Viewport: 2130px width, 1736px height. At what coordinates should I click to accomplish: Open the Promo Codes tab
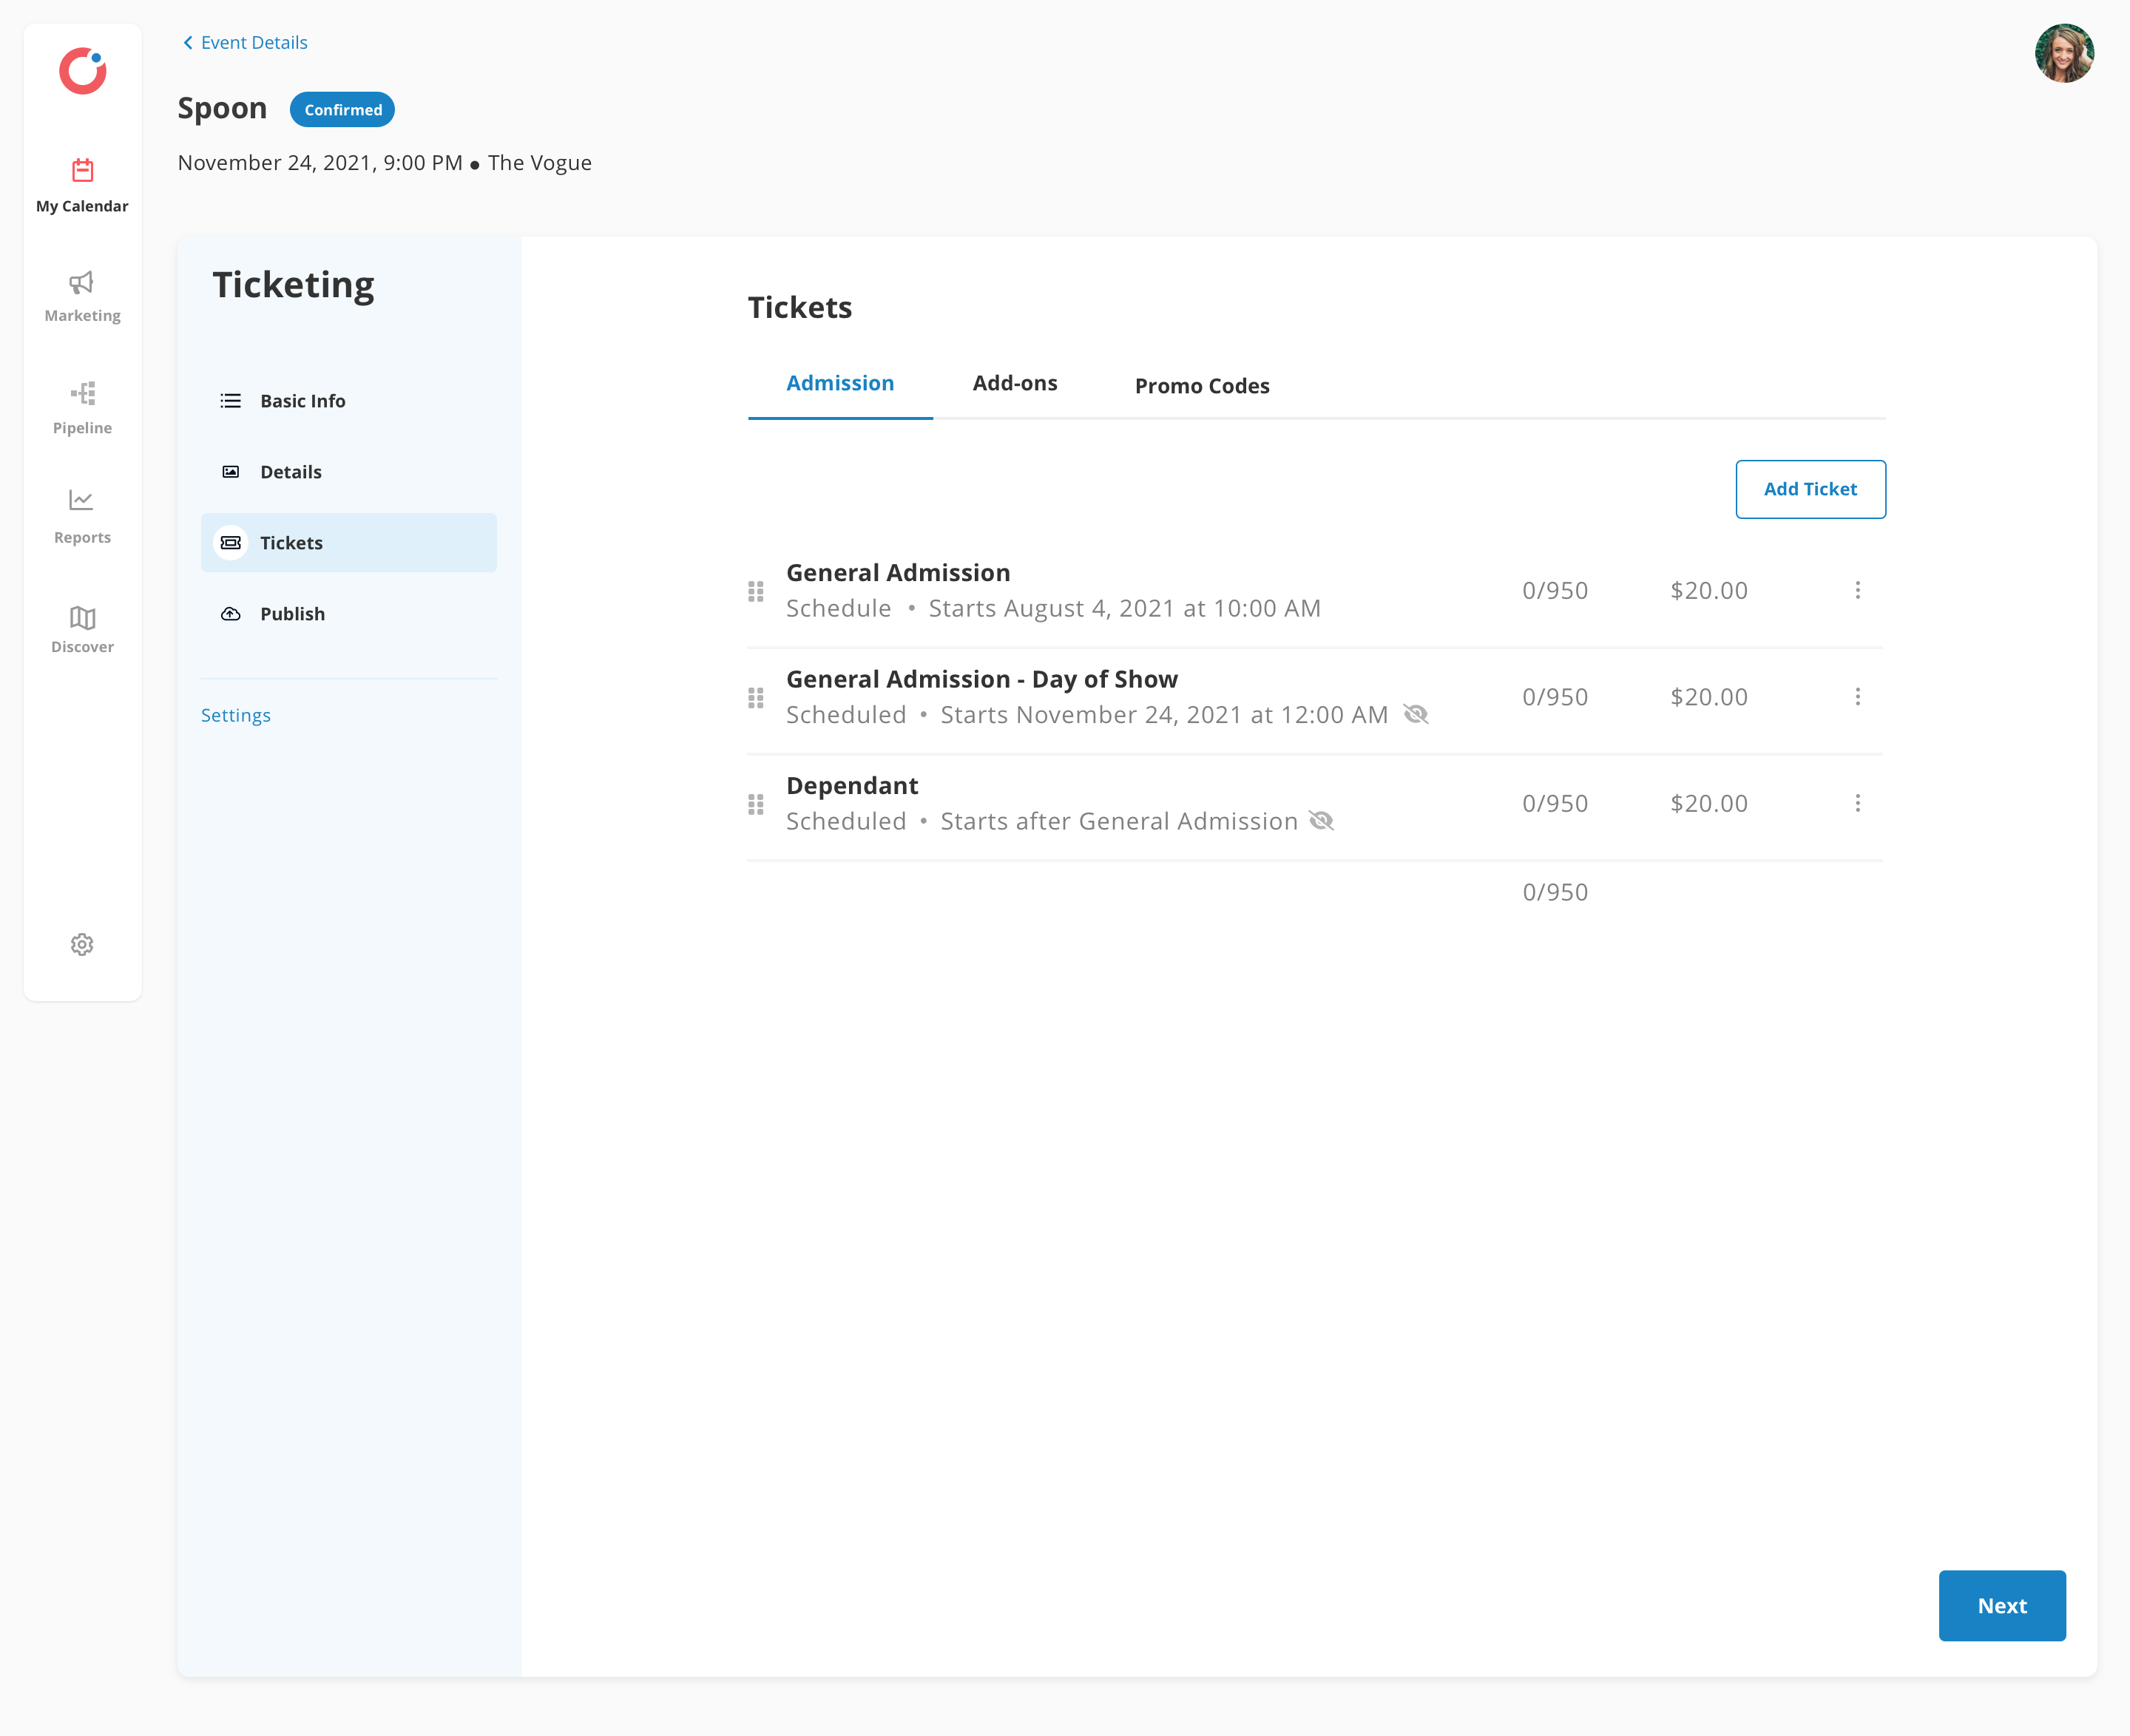coord(1202,385)
